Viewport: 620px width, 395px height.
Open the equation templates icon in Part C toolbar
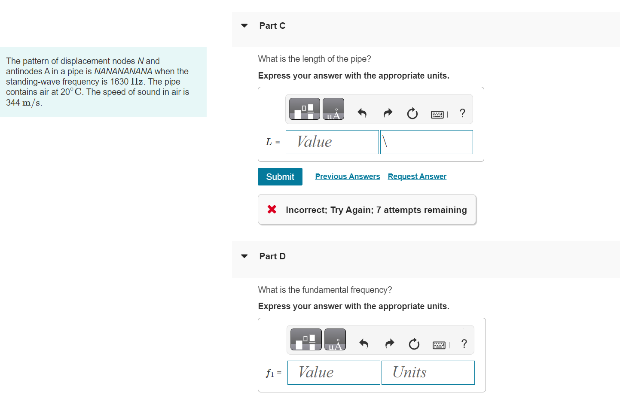click(304, 109)
